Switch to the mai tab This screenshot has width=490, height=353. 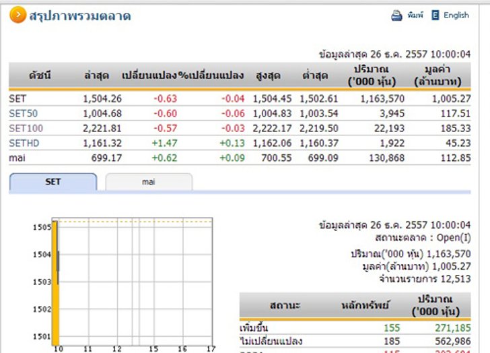tap(149, 182)
